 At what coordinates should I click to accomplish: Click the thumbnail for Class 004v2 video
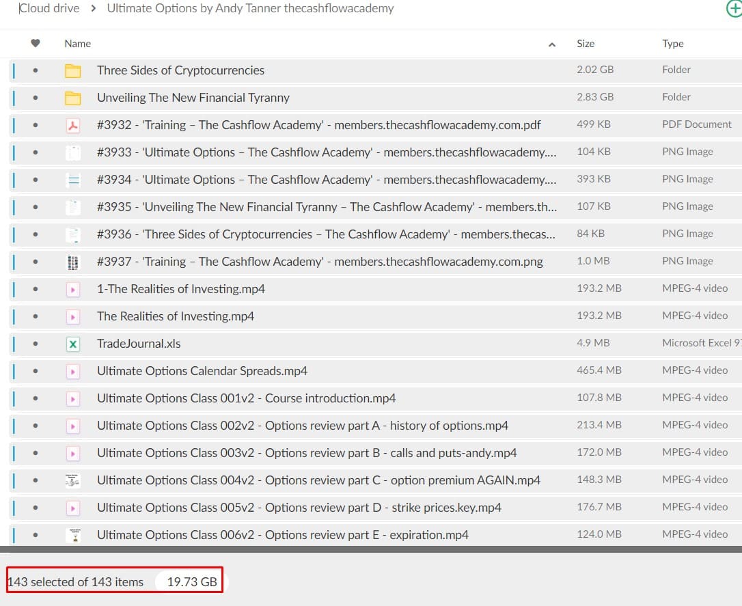tap(72, 480)
